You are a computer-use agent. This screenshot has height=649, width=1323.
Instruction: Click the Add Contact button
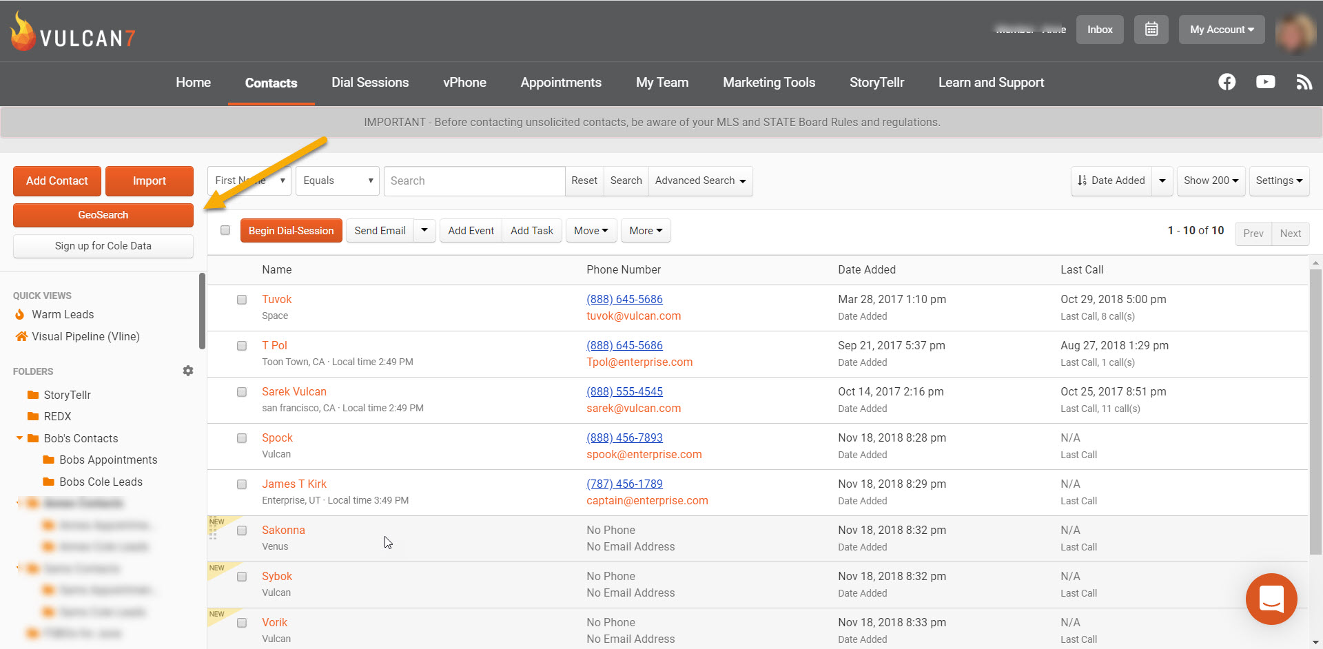pyautogui.click(x=57, y=181)
